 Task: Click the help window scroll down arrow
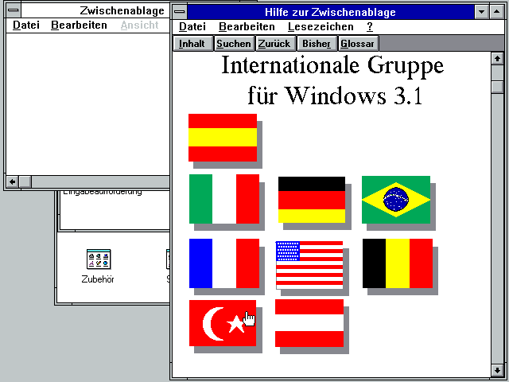[497, 370]
